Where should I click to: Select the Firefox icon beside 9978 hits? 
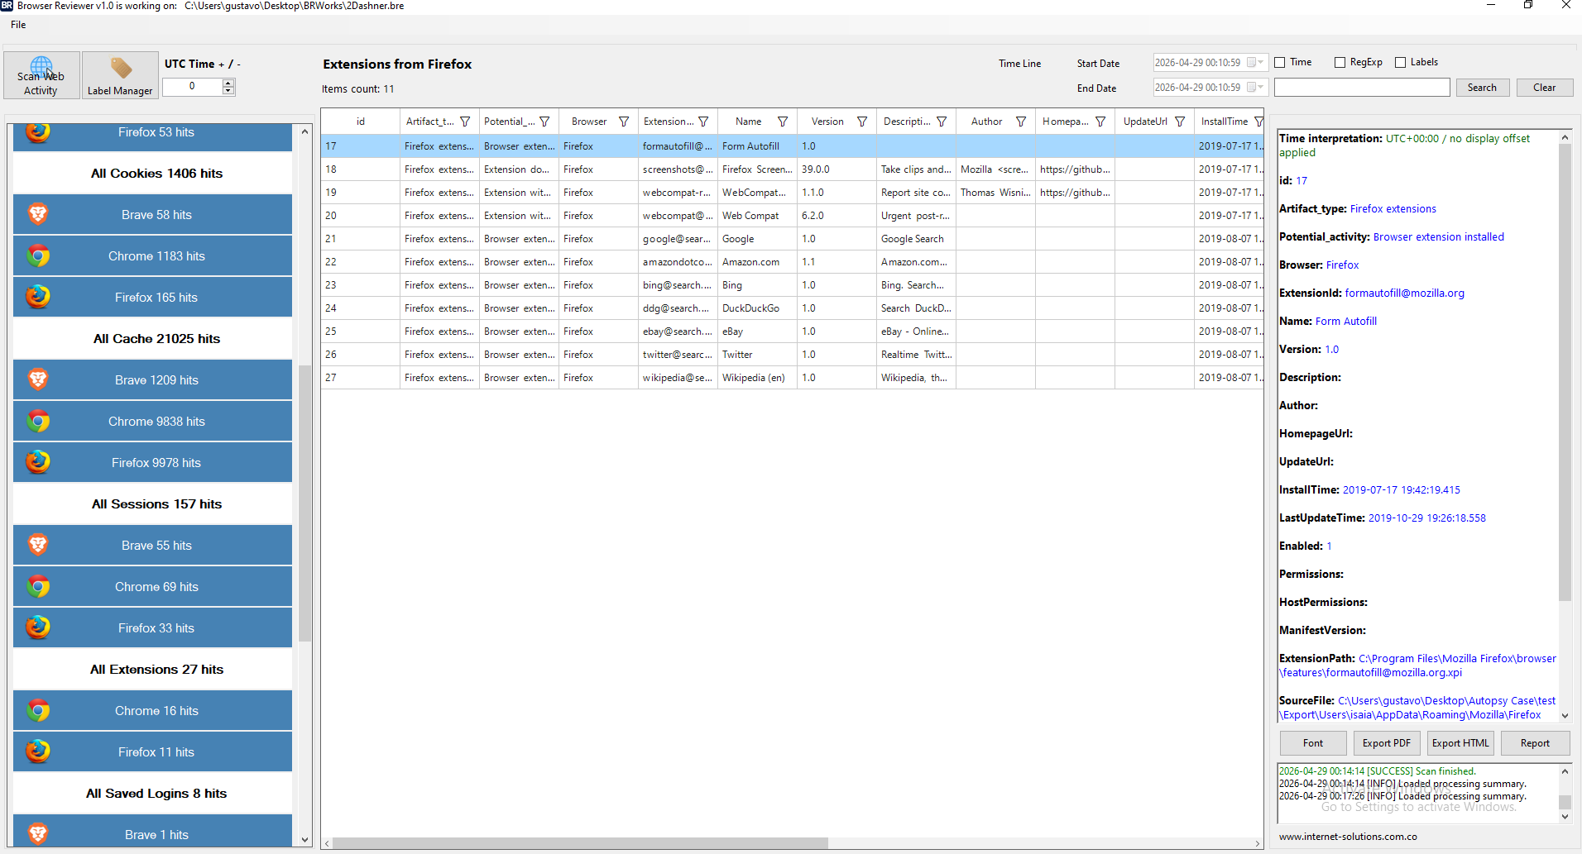(x=38, y=462)
